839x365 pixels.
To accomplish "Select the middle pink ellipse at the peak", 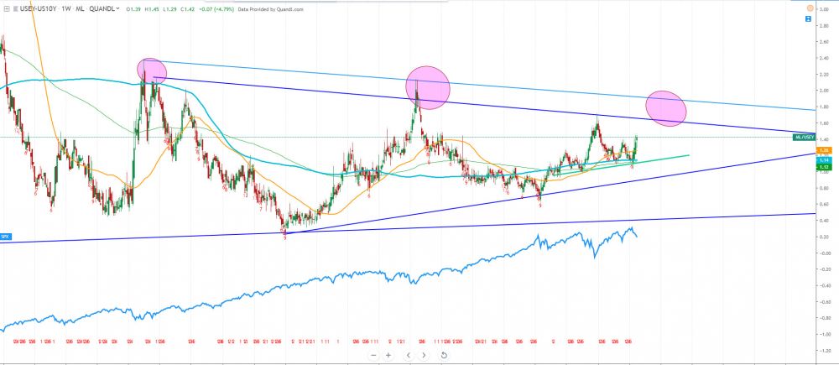I will point(428,86).
